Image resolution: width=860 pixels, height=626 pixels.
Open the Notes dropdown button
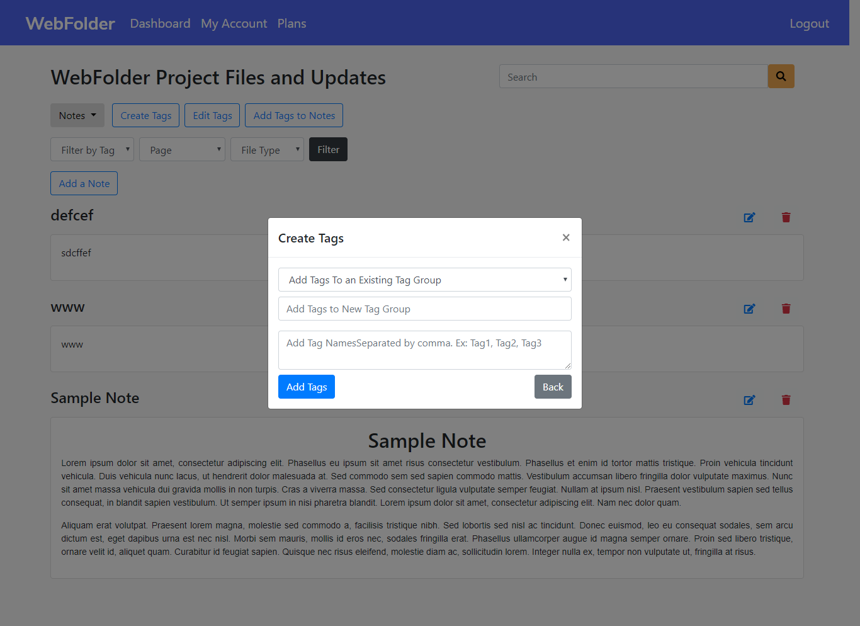(x=77, y=115)
